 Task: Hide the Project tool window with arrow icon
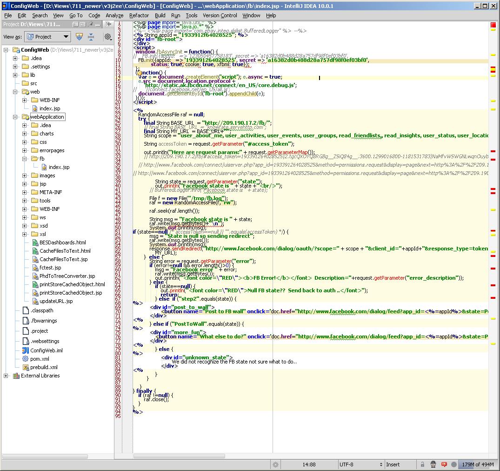click(108, 24)
